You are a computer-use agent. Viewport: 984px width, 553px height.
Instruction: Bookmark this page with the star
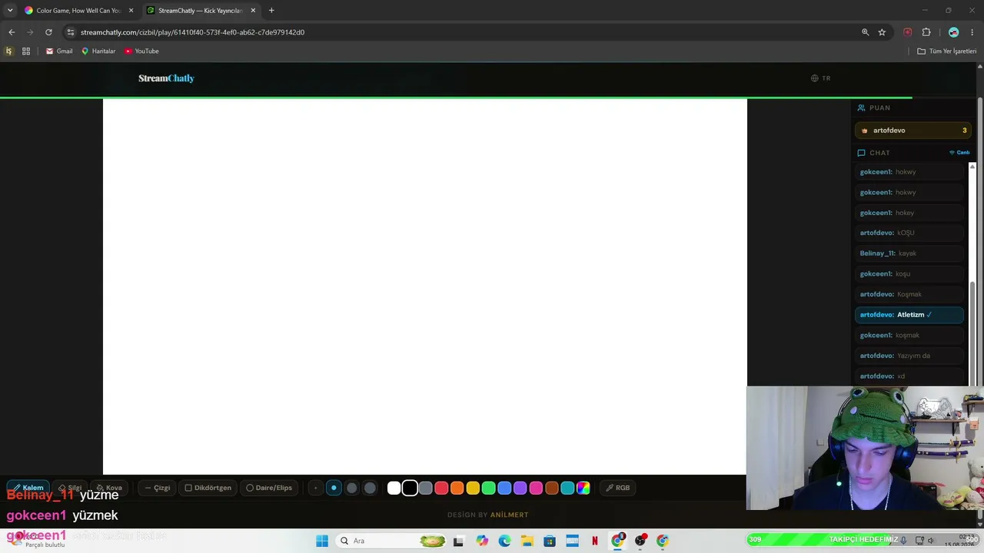pos(882,32)
